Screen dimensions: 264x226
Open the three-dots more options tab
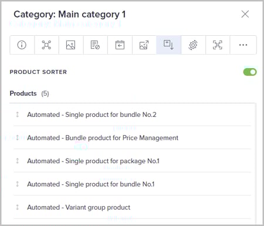243,45
